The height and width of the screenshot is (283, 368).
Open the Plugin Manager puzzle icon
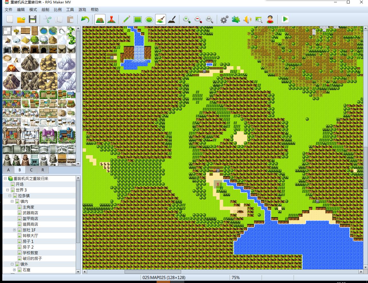(x=236, y=19)
